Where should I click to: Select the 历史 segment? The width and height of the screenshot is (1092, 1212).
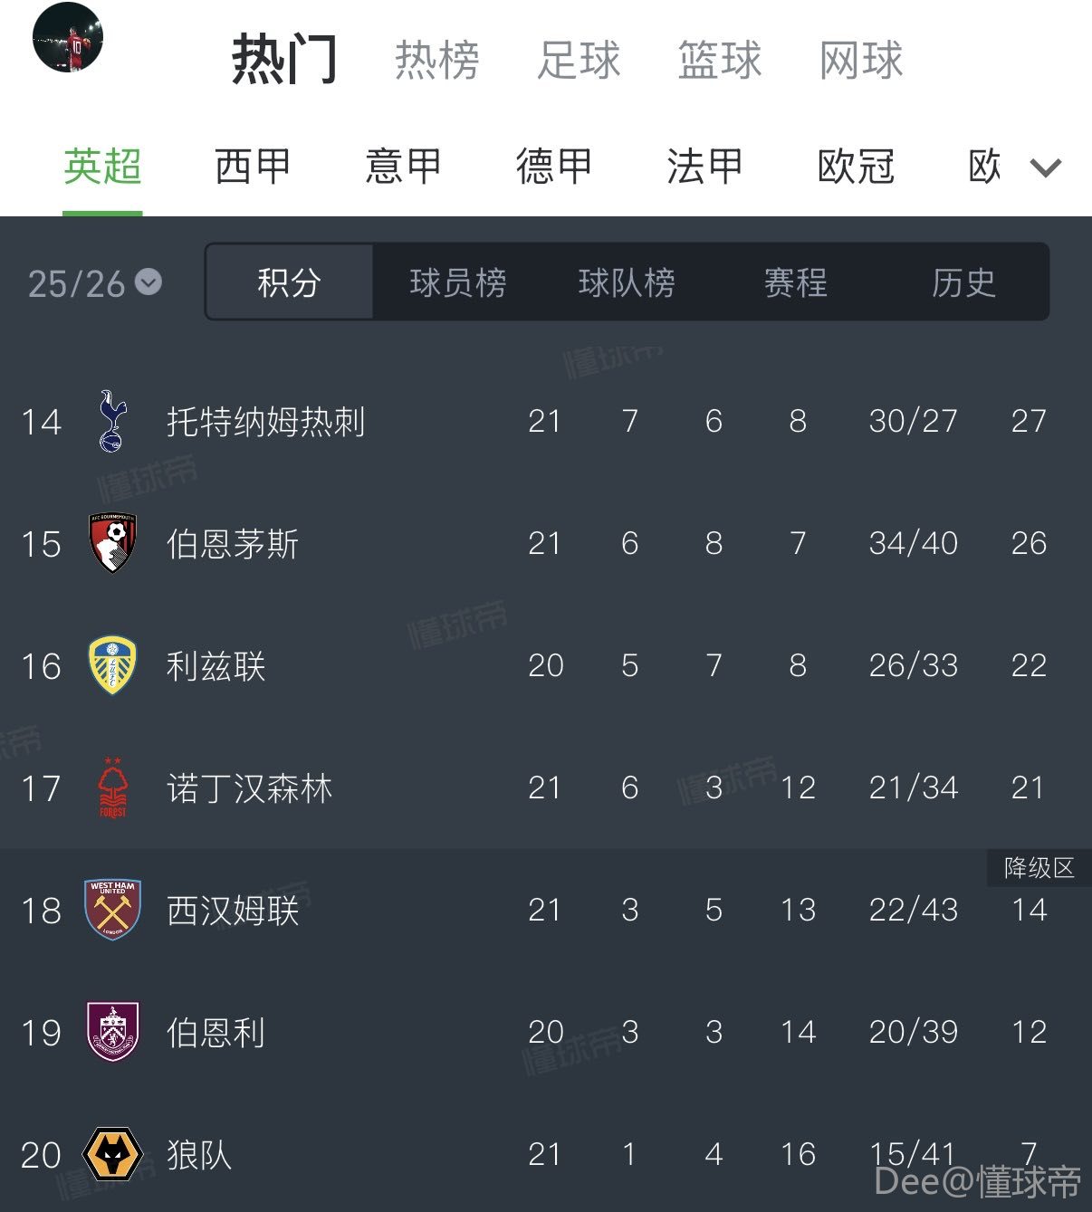point(963,282)
